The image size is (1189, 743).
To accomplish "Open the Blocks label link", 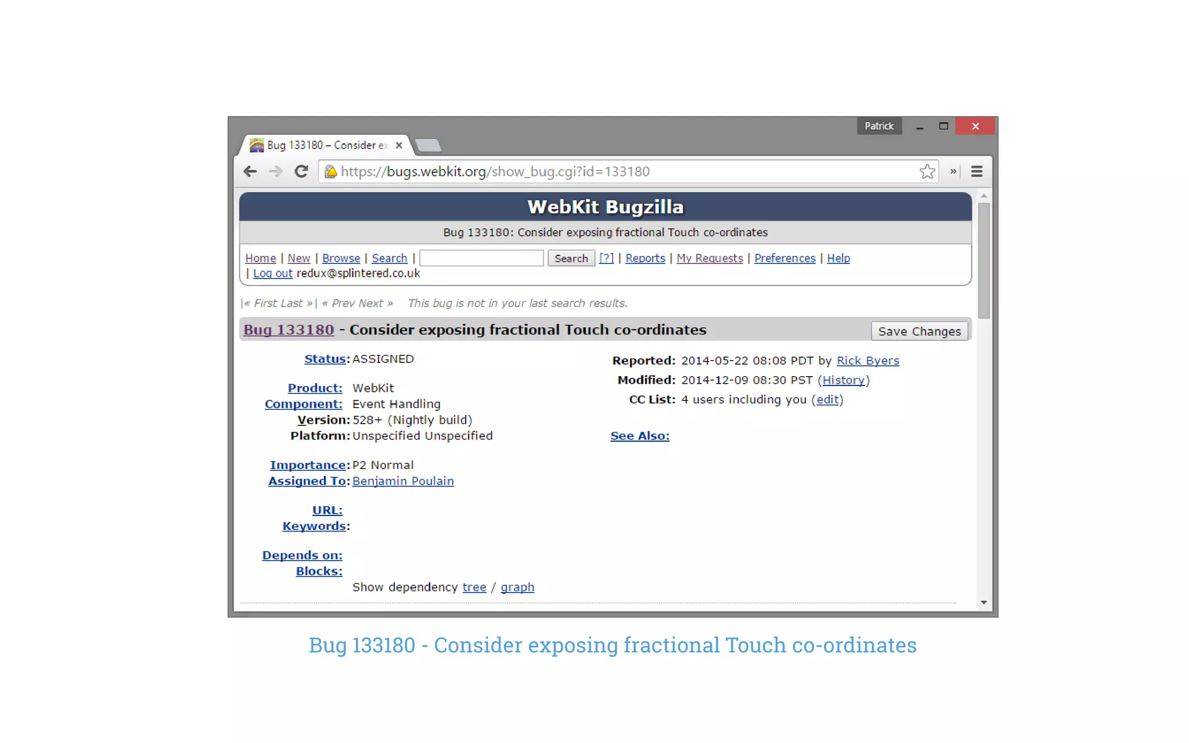I will coord(319,571).
